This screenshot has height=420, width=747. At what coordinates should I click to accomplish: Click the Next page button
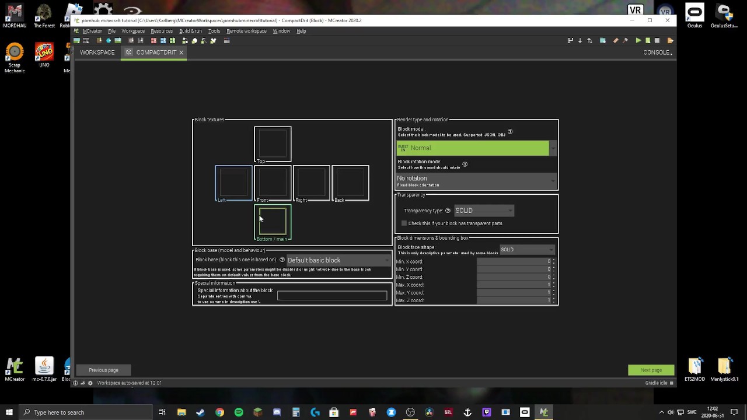coord(651,370)
